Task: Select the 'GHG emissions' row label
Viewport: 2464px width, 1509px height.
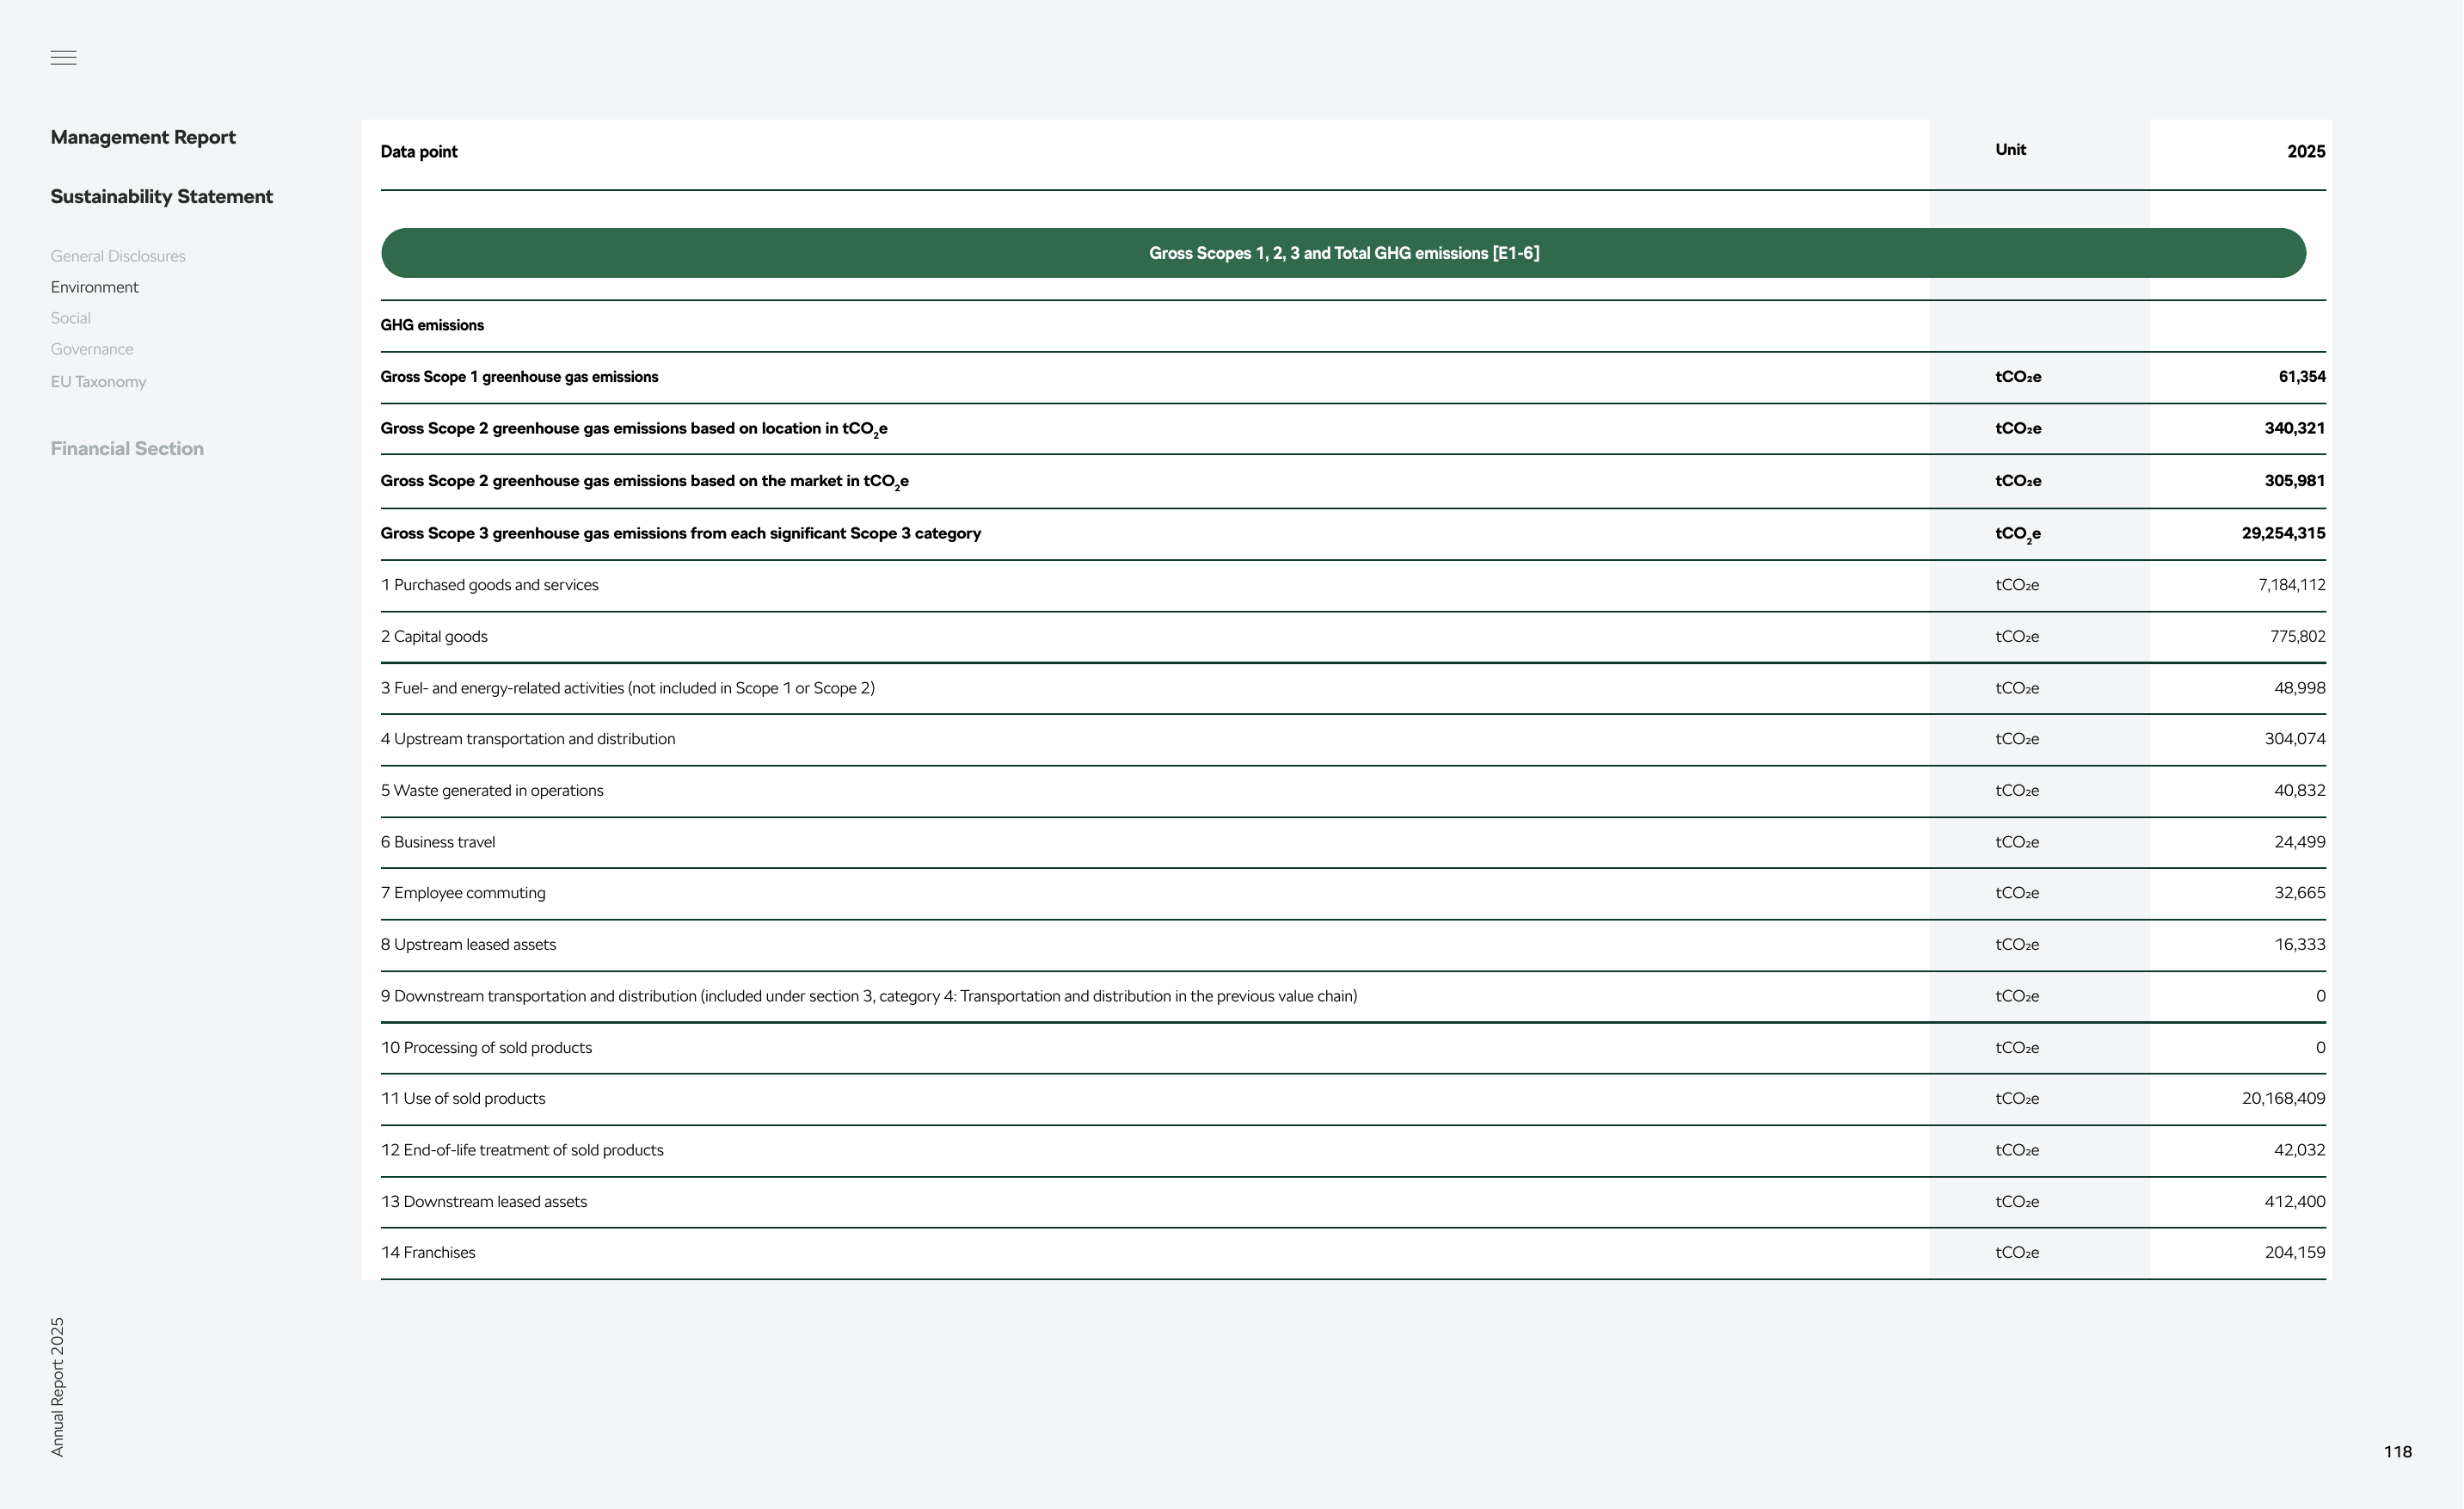Action: [x=432, y=325]
